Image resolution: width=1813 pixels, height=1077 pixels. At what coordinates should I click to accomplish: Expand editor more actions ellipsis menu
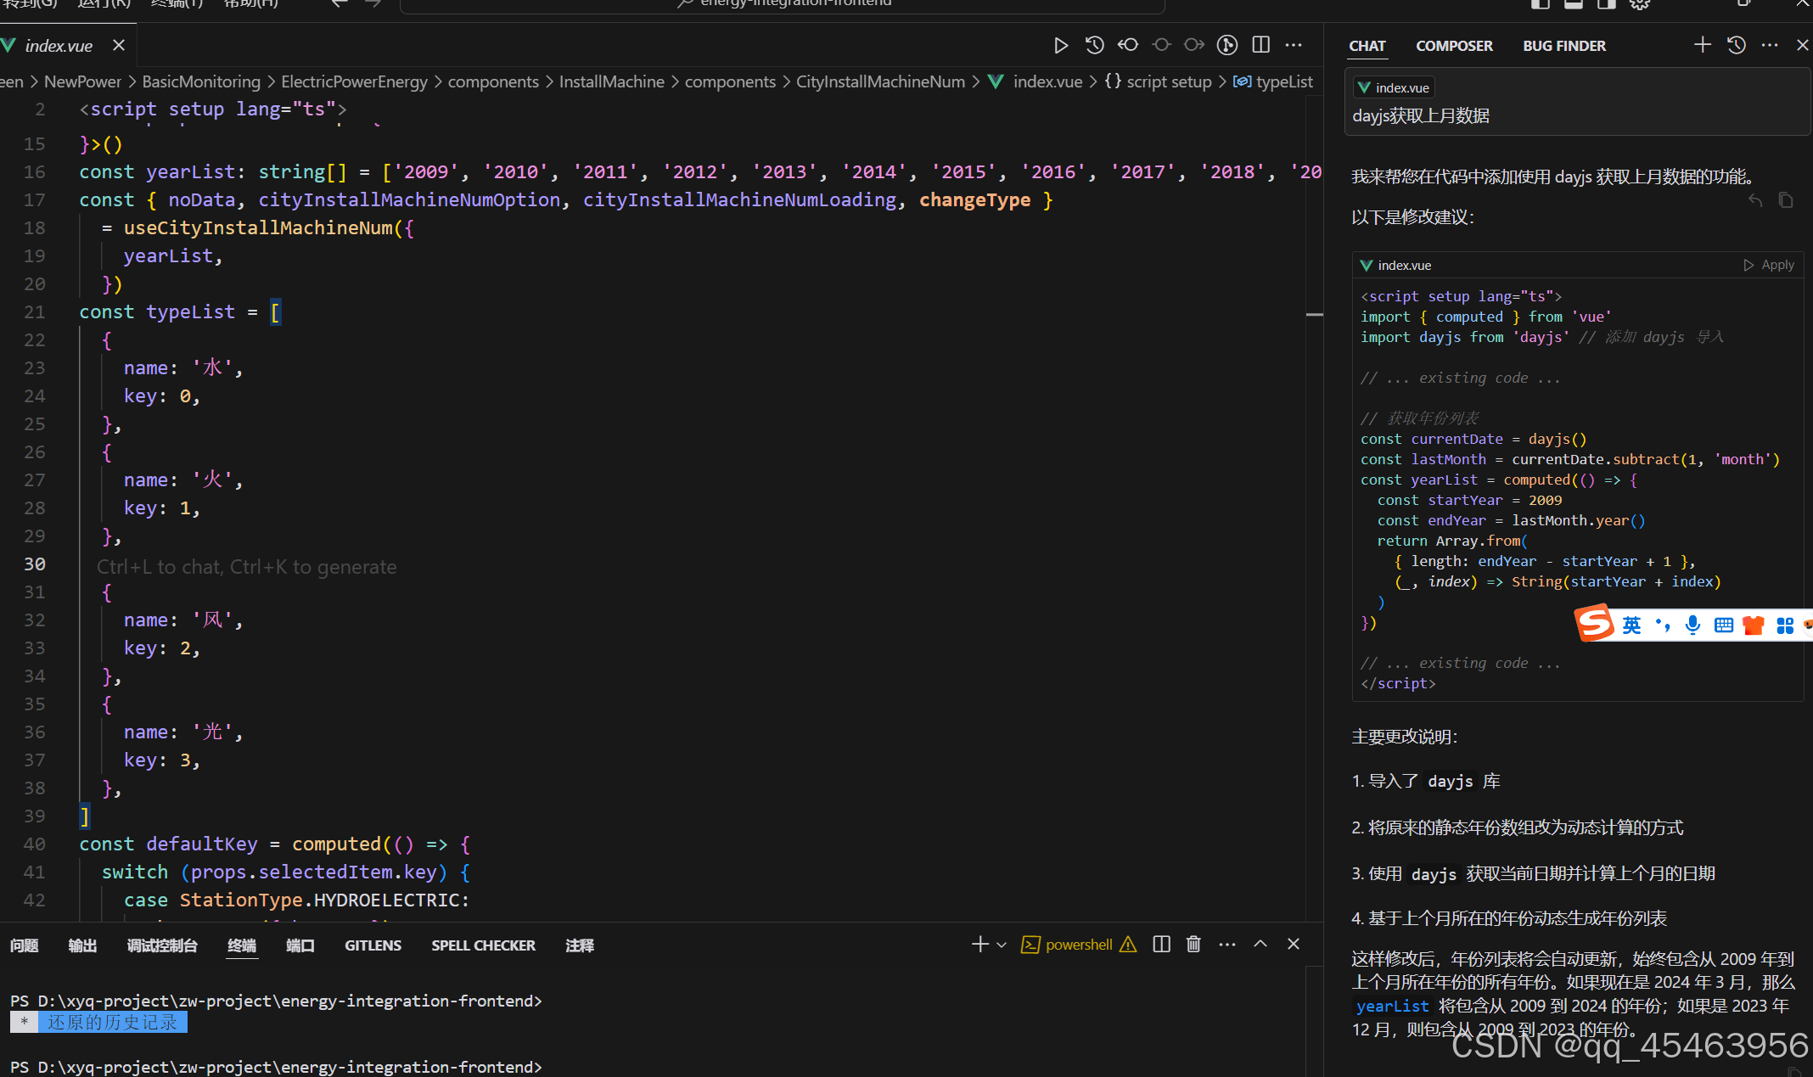click(1294, 46)
